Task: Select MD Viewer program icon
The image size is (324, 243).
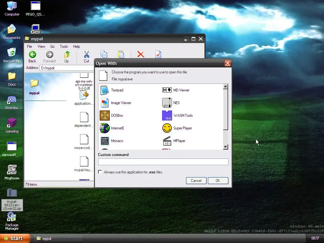Action: pos(167,90)
